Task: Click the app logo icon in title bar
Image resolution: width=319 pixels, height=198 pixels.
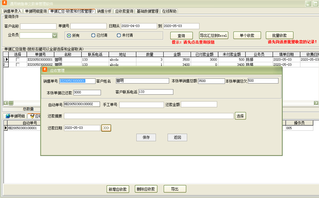Action: (x=4, y=3)
